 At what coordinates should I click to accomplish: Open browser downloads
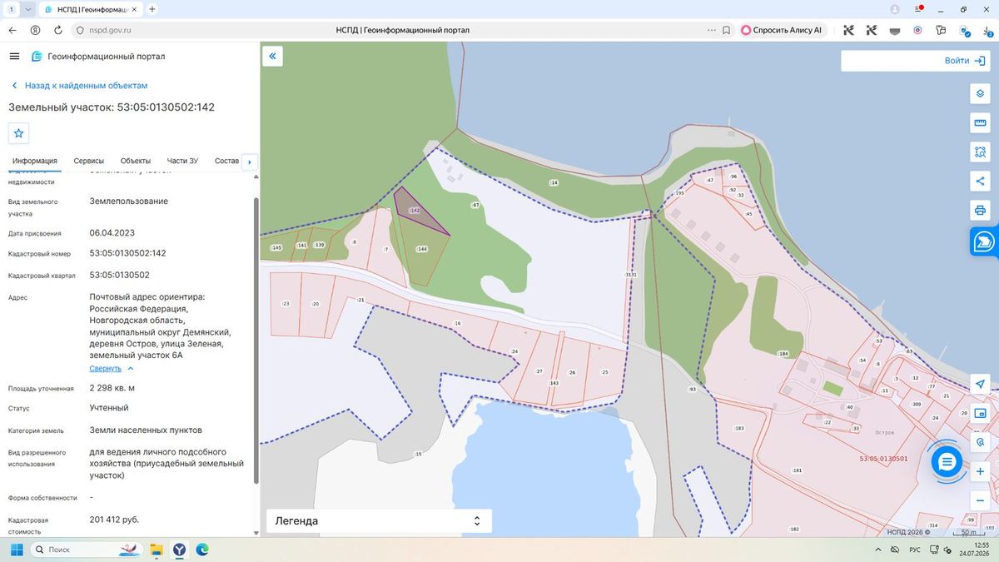[987, 30]
